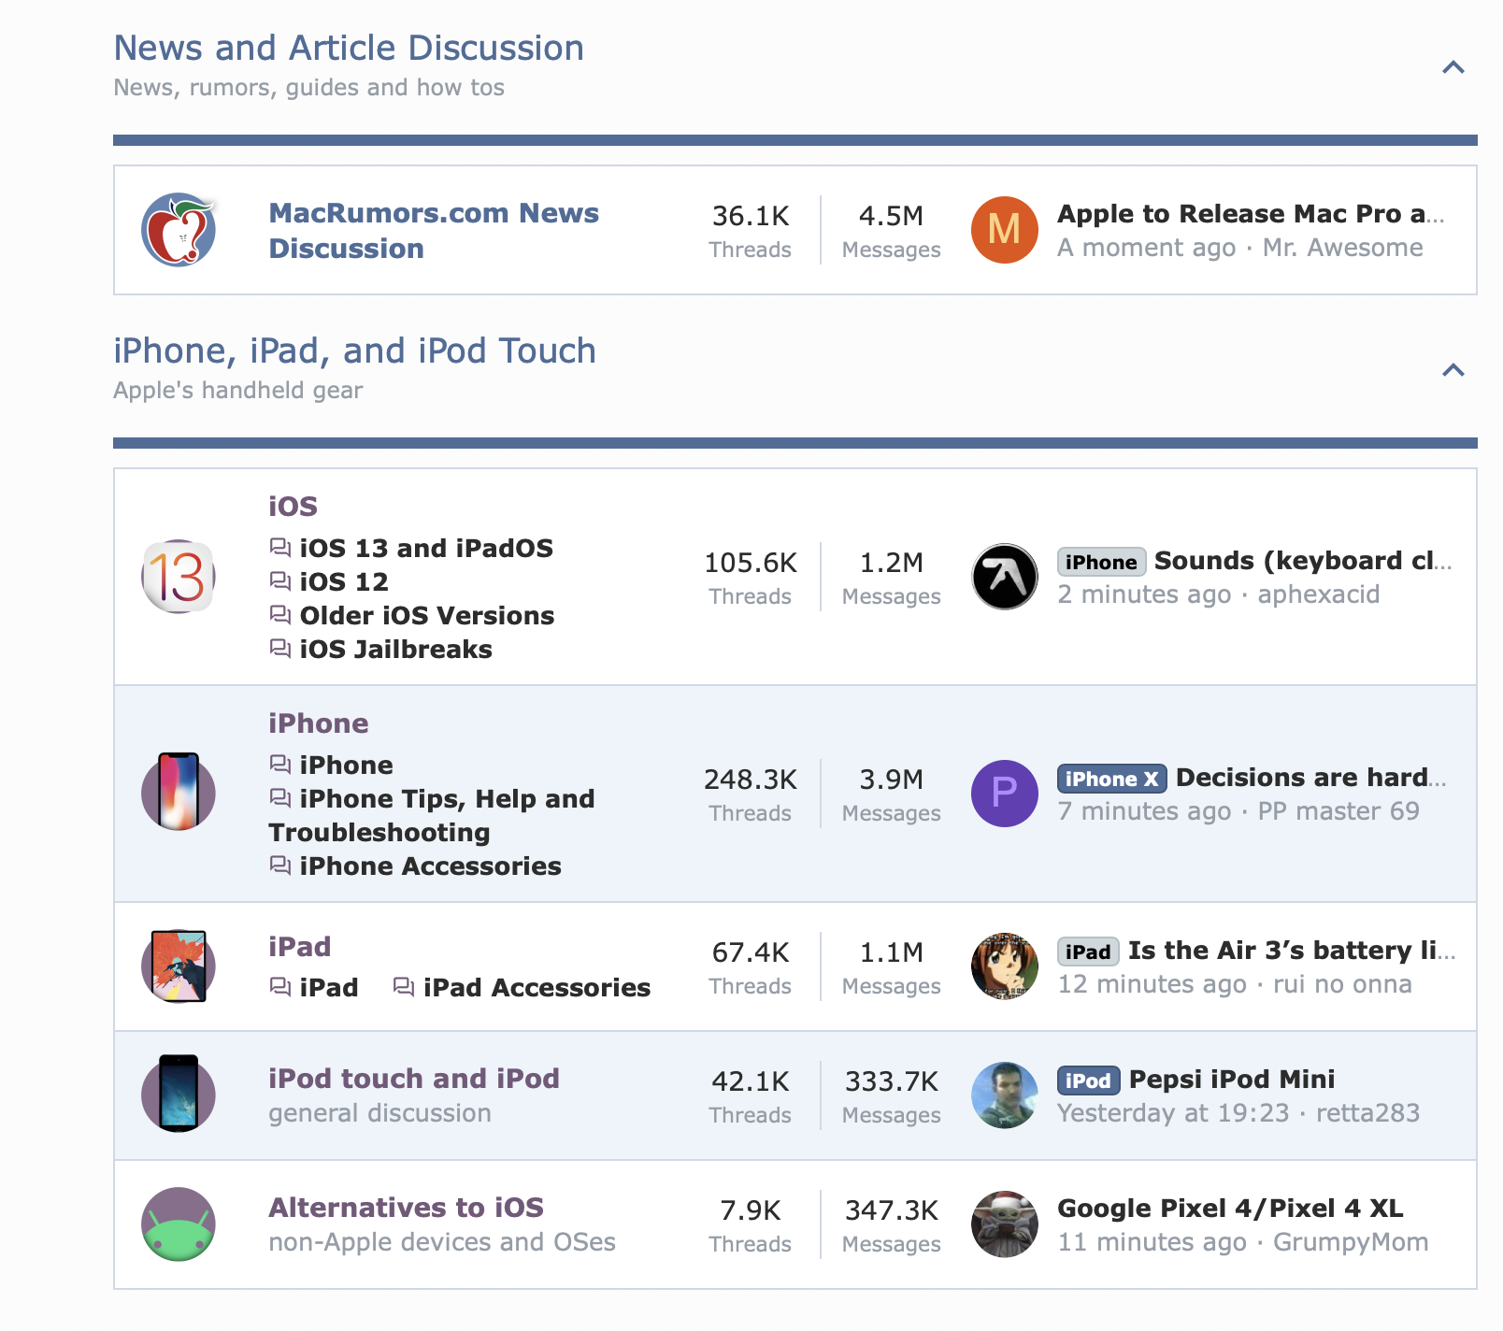Open aphexacid's black avatar
The width and height of the screenshot is (1503, 1331).
tap(1005, 577)
